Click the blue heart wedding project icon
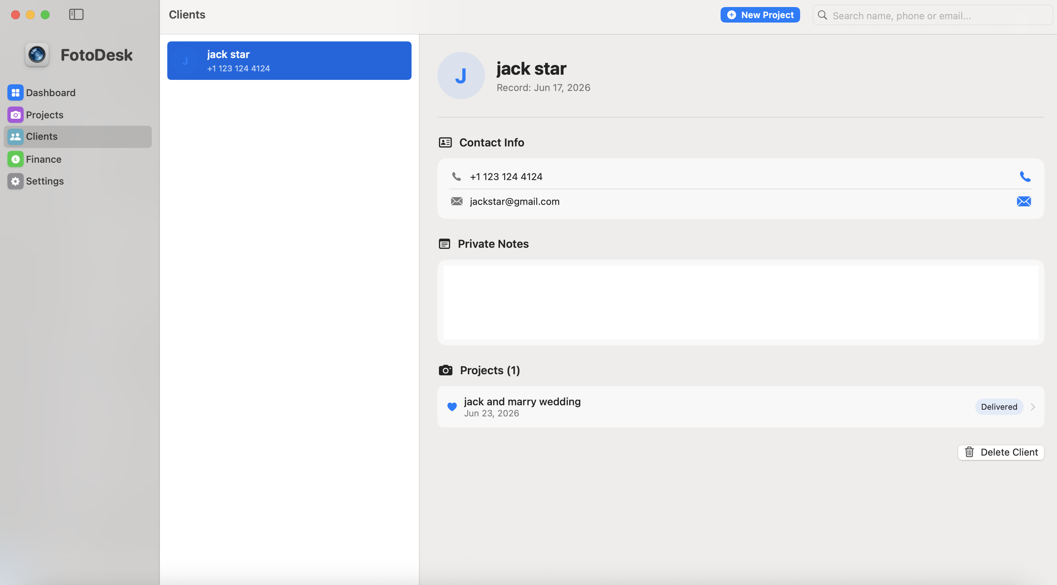This screenshot has height=585, width=1057. (452, 407)
